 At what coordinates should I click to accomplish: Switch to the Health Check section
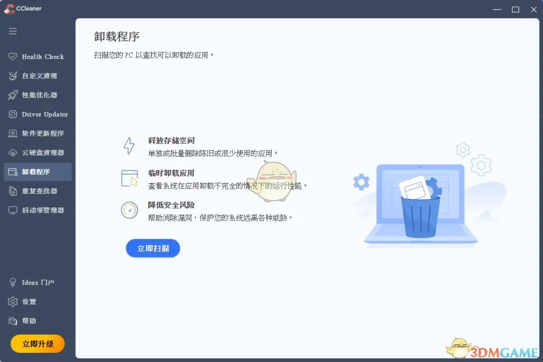pyautogui.click(x=38, y=56)
